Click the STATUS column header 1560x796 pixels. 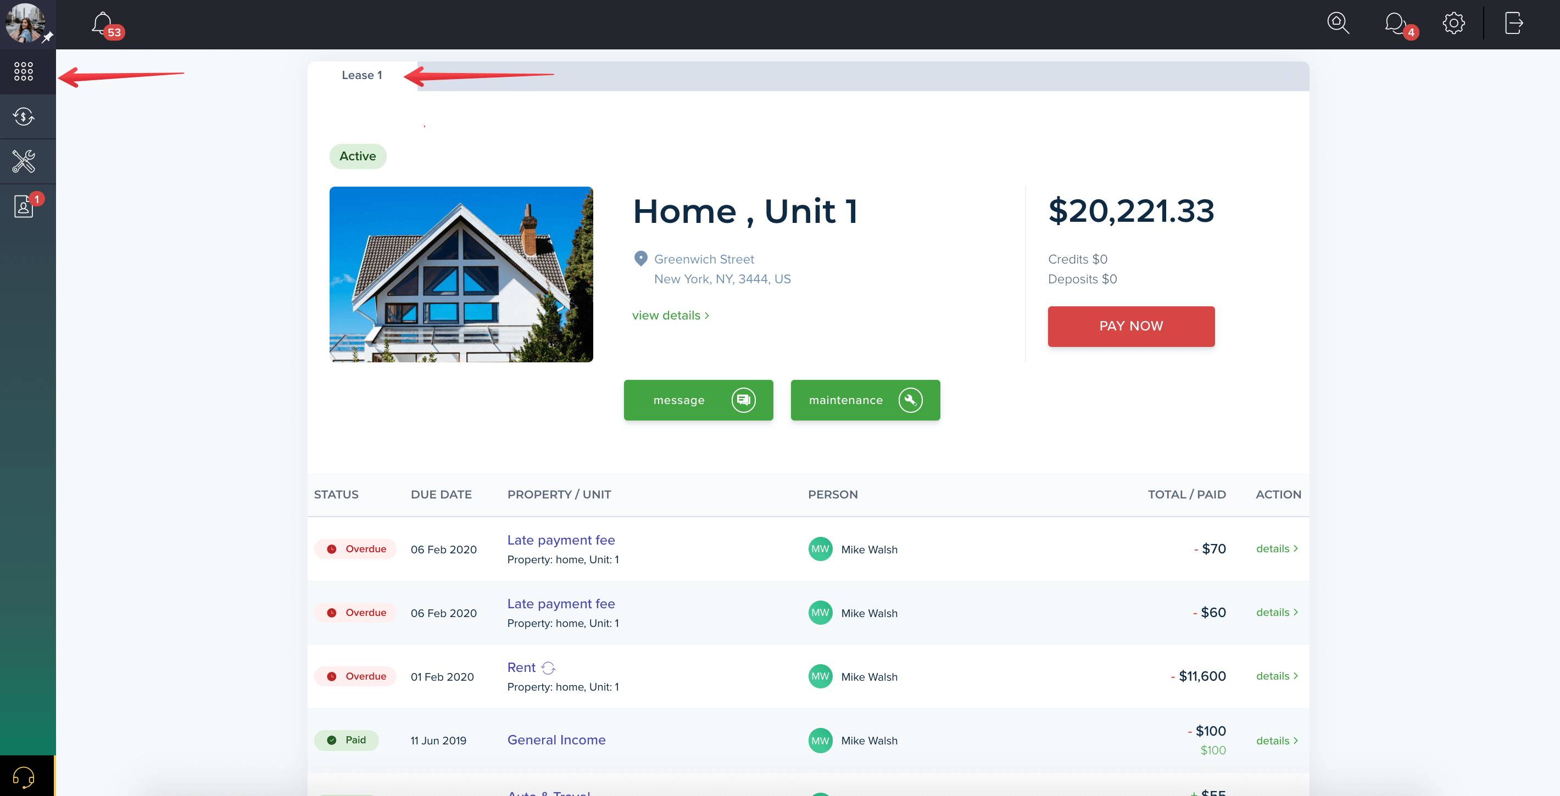click(x=336, y=495)
